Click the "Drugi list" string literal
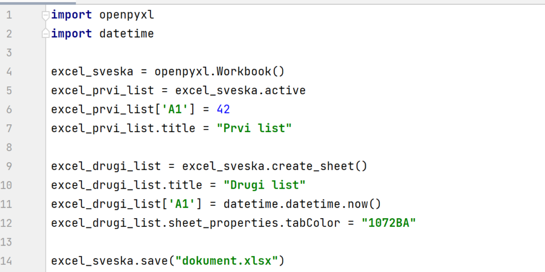 (x=264, y=185)
